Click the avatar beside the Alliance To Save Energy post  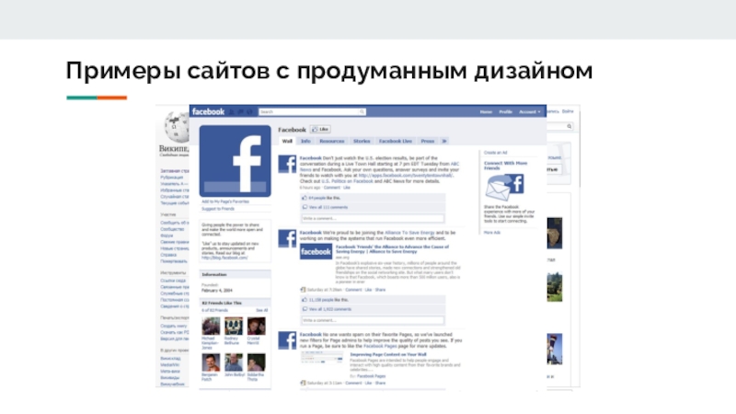coord(287,238)
